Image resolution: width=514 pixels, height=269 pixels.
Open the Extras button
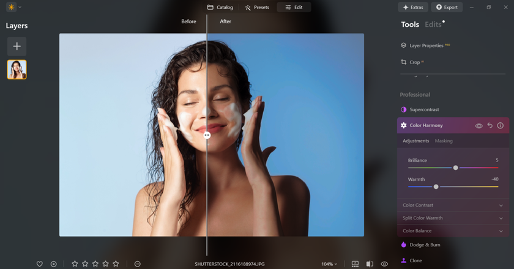413,7
